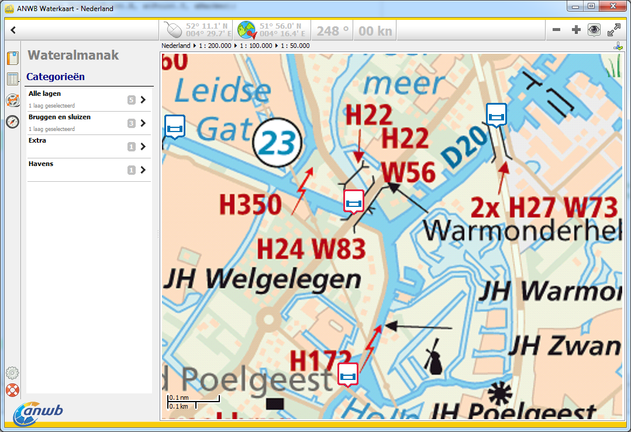Image resolution: width=631 pixels, height=432 pixels.
Task: Click the clipboard icon atop the sidebar
Action: coord(12,58)
